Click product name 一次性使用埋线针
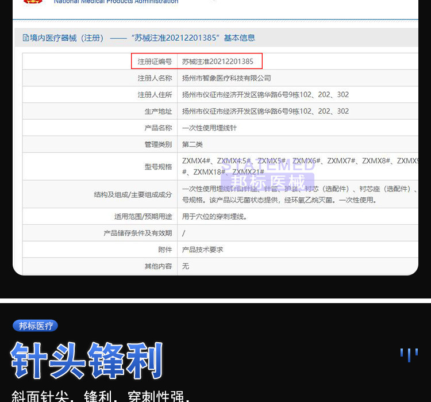Screen dimensions: 431x402 [209, 128]
